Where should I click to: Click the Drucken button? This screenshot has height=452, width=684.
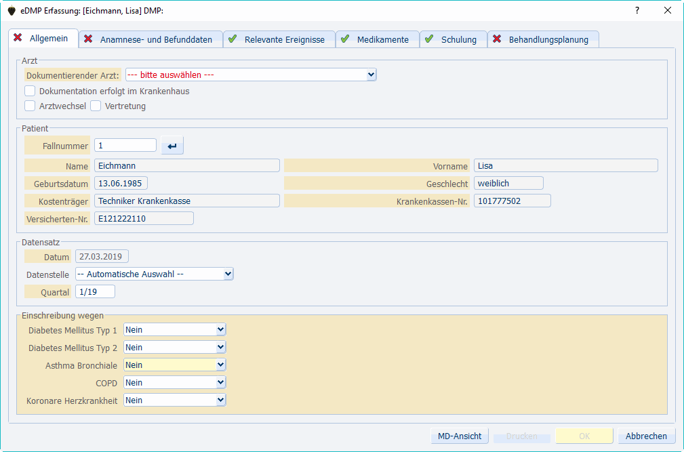point(522,436)
